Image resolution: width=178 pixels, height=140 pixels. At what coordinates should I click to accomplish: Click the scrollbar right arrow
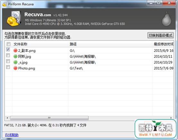pos(171,118)
